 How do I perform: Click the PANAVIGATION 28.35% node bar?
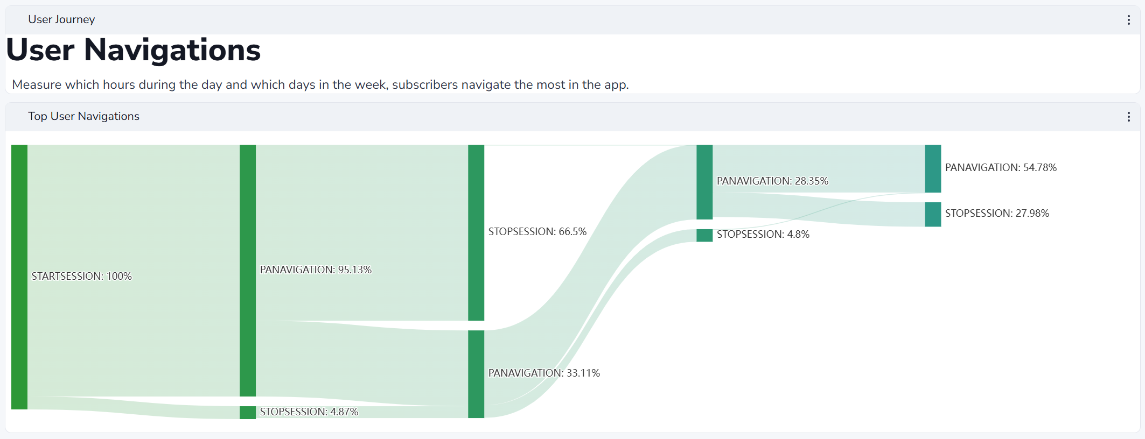704,182
